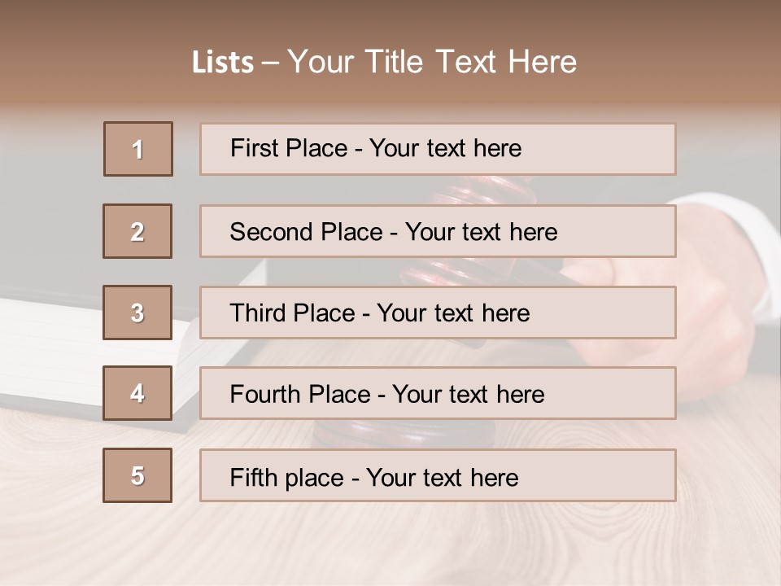Screen dimensions: 781x586
Task: Select the number 4 box
Action: [137, 393]
